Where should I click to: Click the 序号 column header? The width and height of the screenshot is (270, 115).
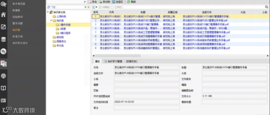pyautogui.click(x=95, y=12)
